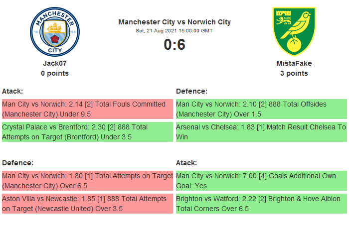349x229 pixels.
Task: Click the right-side Atack section heading
Action: tap(186, 163)
